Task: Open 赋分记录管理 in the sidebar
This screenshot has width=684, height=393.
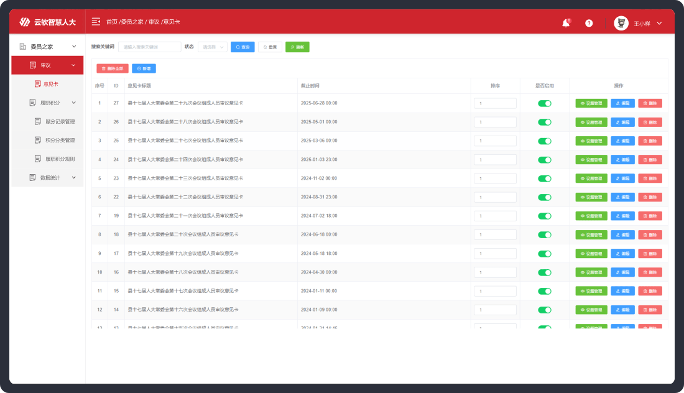Action: pyautogui.click(x=60, y=122)
